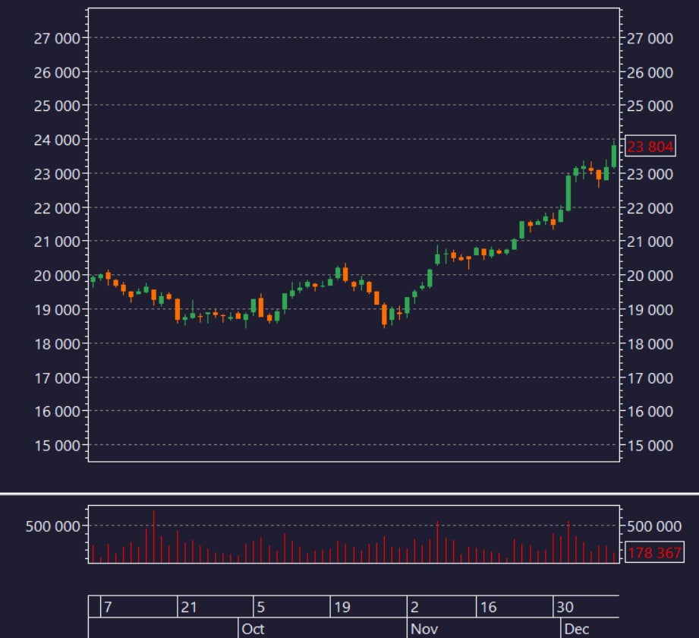Pick the 27 000 label on right price axis
This screenshot has width=699, height=638.
(650, 39)
